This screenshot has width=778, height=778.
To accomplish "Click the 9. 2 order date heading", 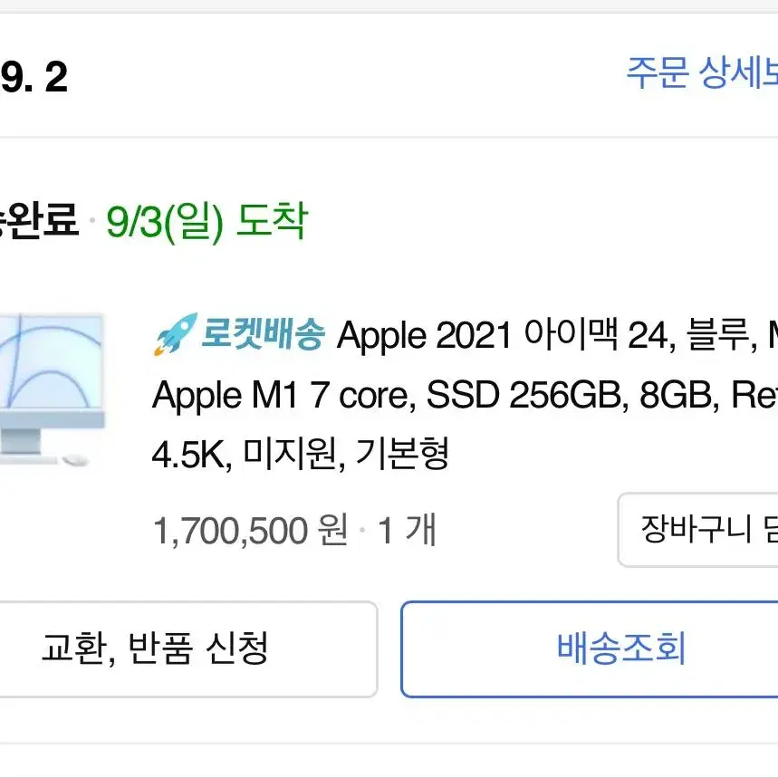I will (x=34, y=76).
